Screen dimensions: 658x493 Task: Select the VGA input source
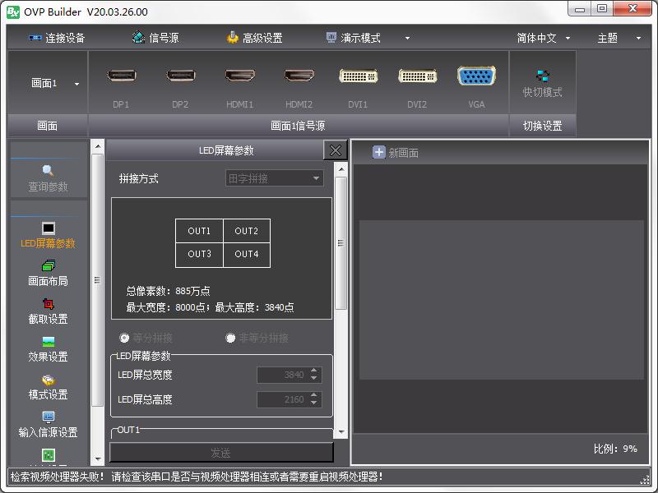(476, 82)
